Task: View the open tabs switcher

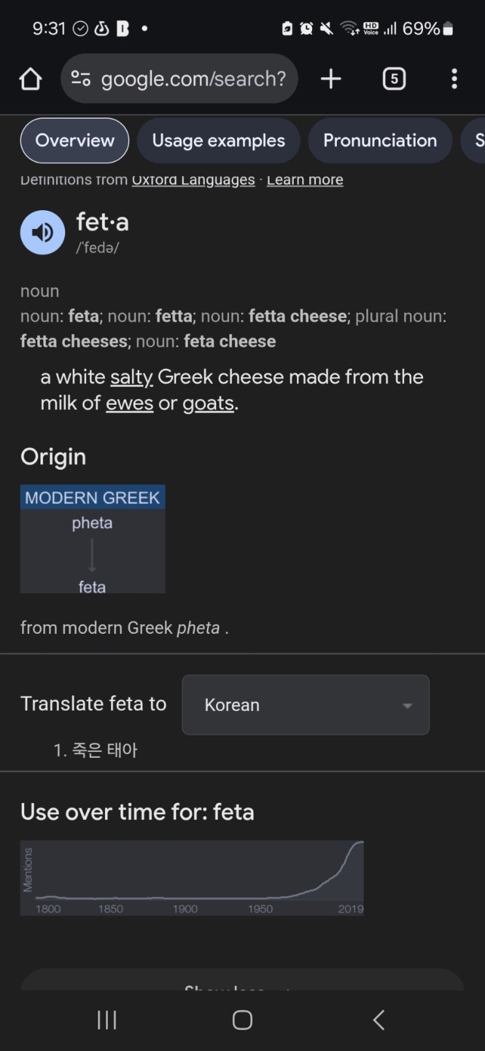Action: [x=394, y=78]
